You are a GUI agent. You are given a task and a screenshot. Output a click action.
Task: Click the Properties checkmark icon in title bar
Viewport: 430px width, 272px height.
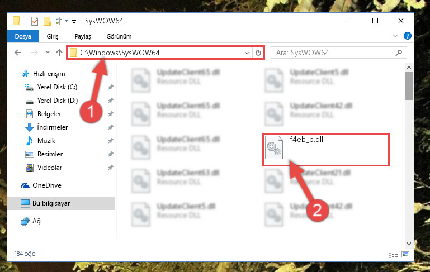[x=35, y=21]
